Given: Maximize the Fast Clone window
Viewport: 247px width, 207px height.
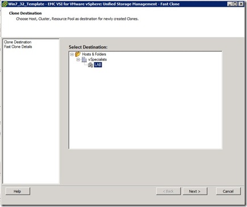Looking at the screenshot, I should coord(235,4).
